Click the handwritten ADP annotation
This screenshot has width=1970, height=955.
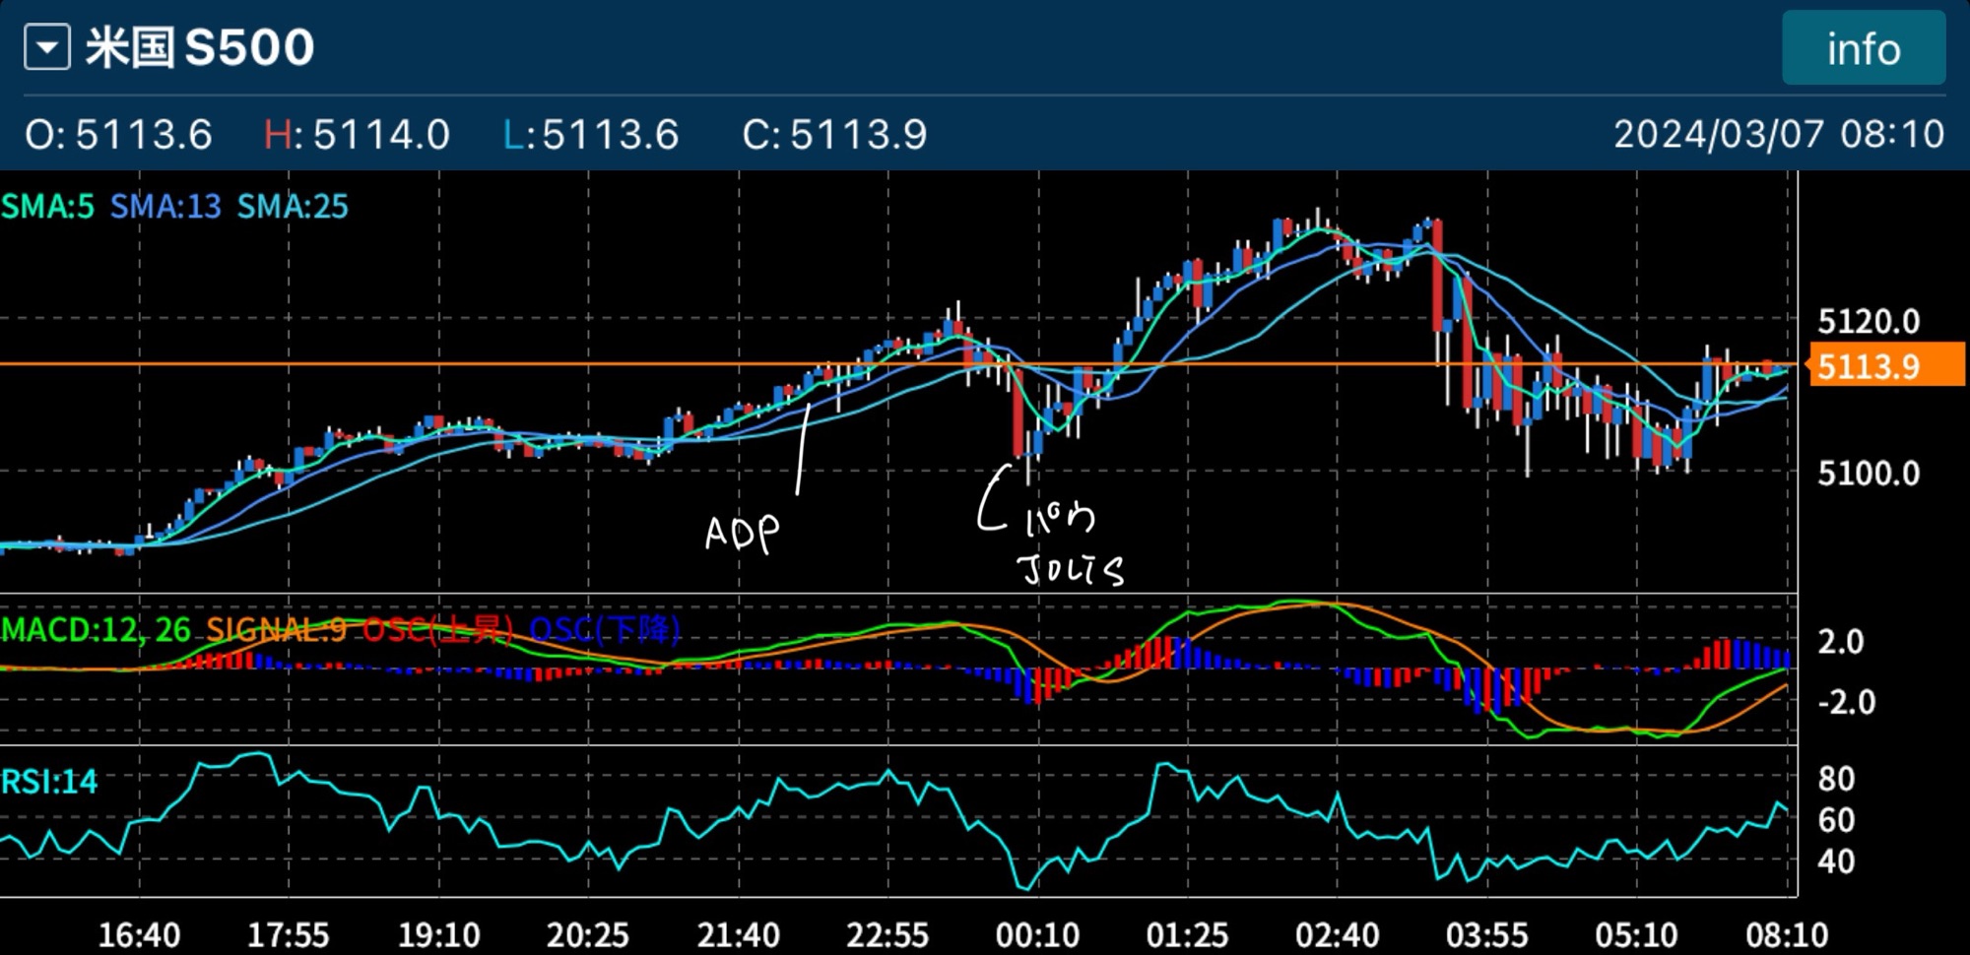(x=742, y=534)
